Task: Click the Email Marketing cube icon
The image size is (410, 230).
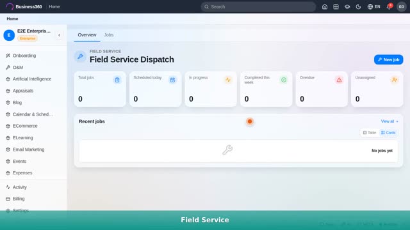Action: pyautogui.click(x=8, y=149)
